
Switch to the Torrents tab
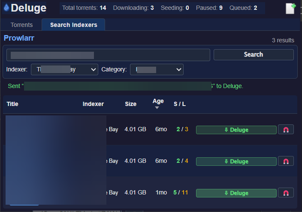[22, 25]
